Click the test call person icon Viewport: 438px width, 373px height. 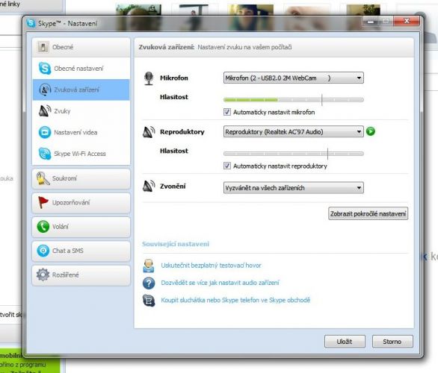pos(149,266)
